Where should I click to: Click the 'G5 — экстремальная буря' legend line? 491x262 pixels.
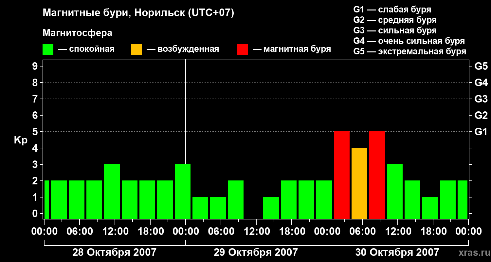pyautogui.click(x=409, y=52)
